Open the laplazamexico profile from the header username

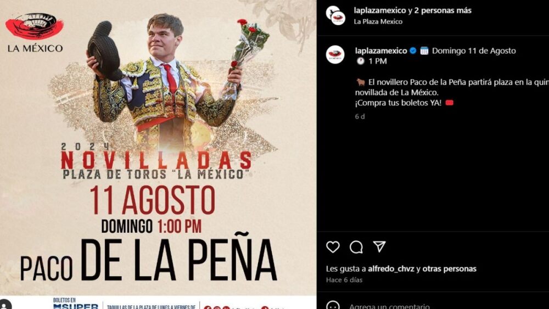click(379, 10)
